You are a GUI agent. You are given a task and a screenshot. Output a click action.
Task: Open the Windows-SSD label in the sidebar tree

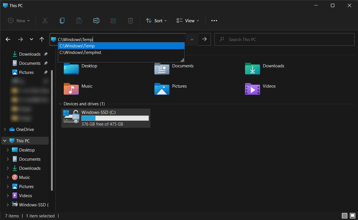(34, 205)
